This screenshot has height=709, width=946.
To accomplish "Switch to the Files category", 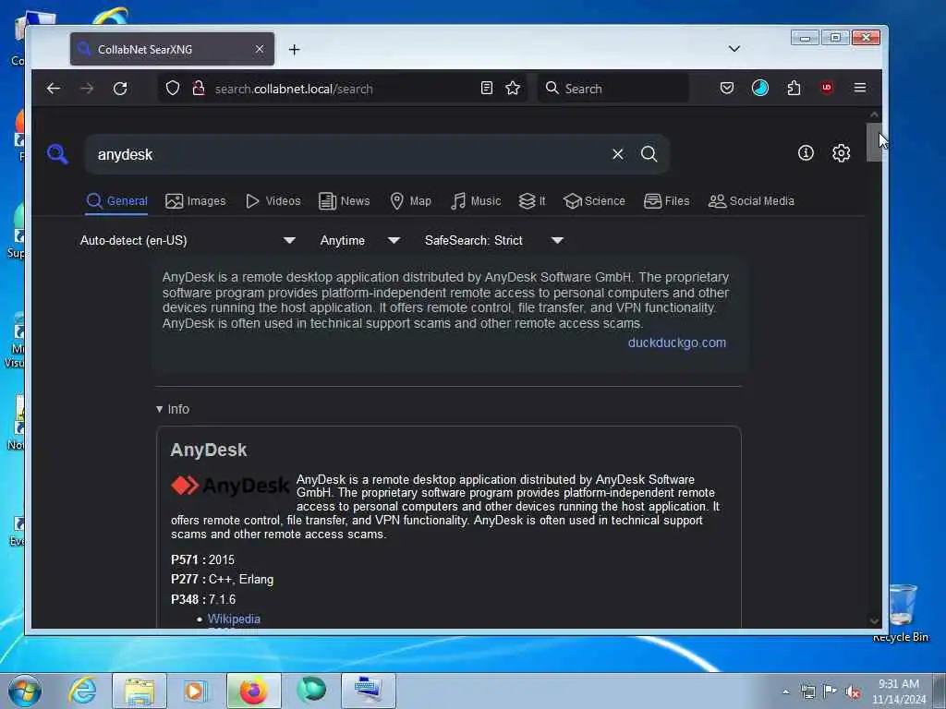I will pos(667,200).
